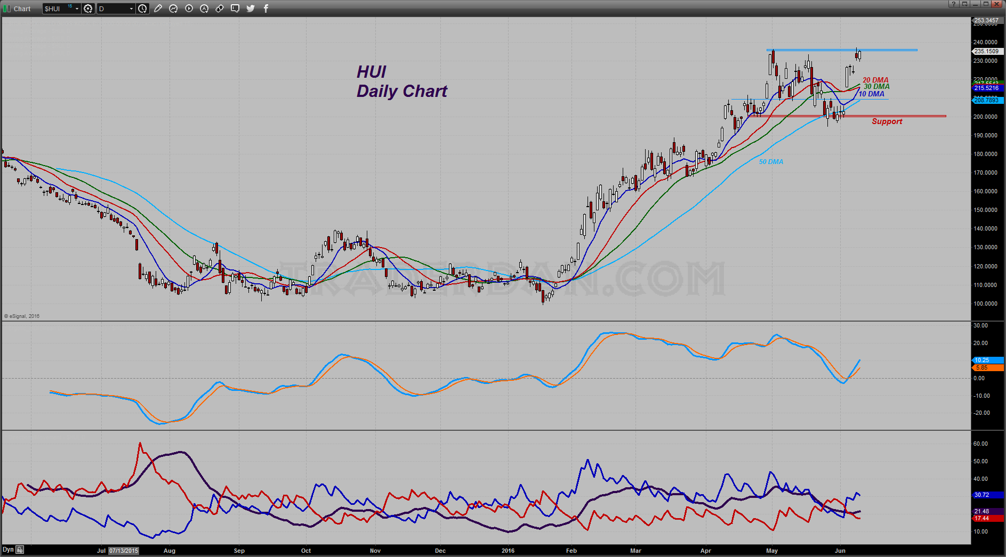Viewport: 1006px width, 557px height.
Task: Open the circled A alerts icon
Action: click(x=204, y=9)
